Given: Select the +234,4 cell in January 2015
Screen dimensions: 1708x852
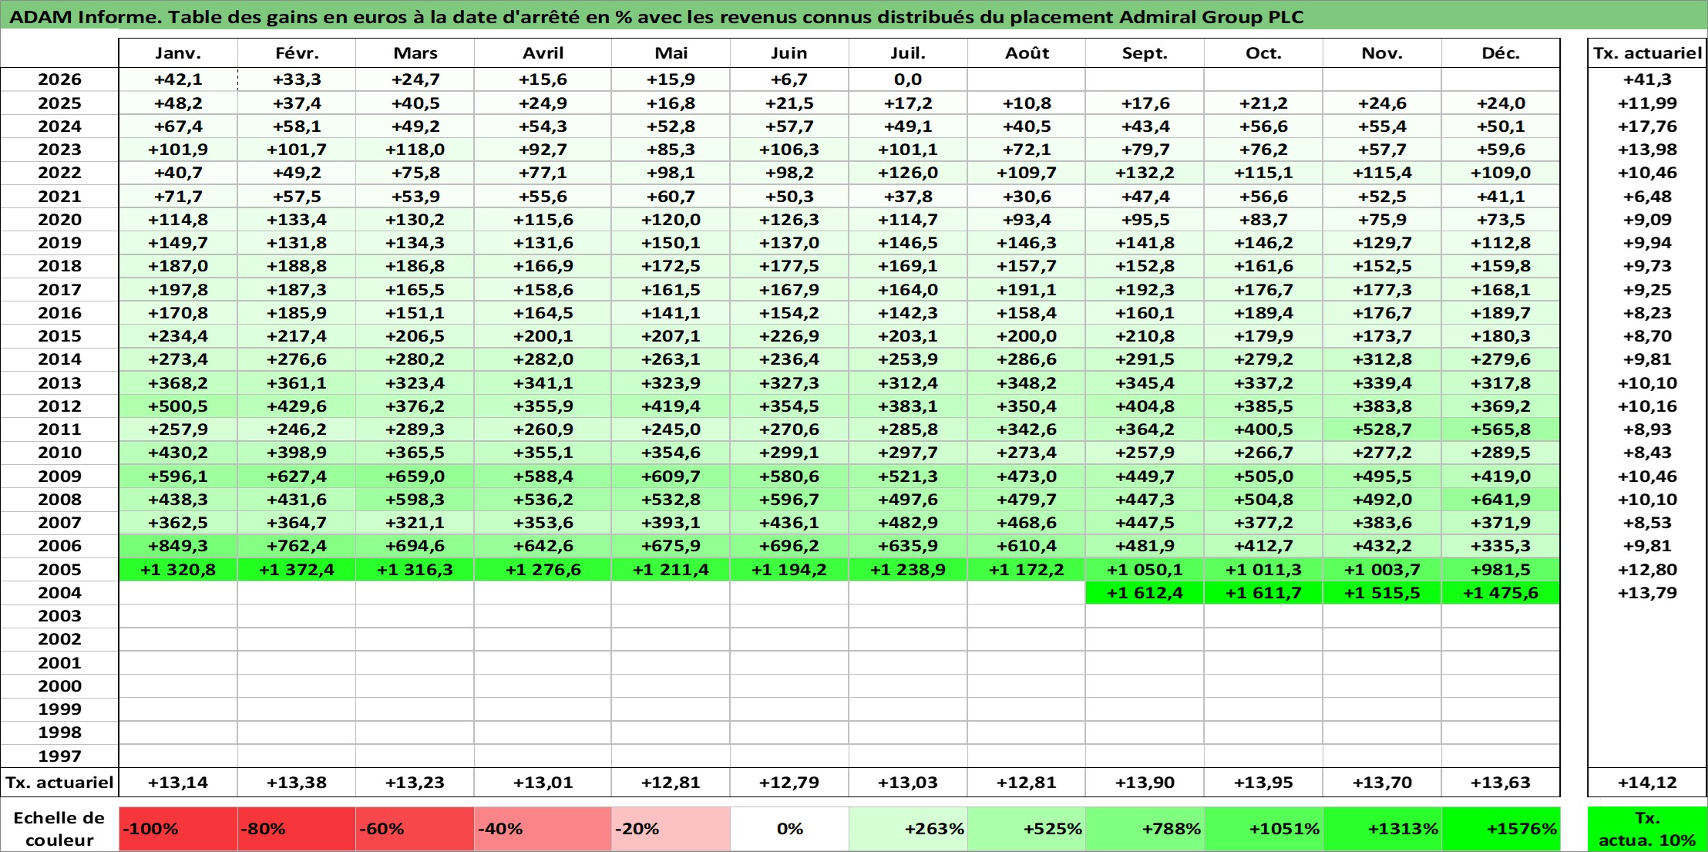Looking at the screenshot, I should pyautogui.click(x=178, y=336).
